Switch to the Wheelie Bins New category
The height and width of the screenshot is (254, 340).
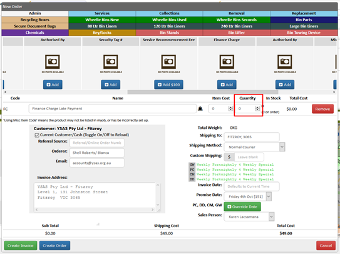102,20
